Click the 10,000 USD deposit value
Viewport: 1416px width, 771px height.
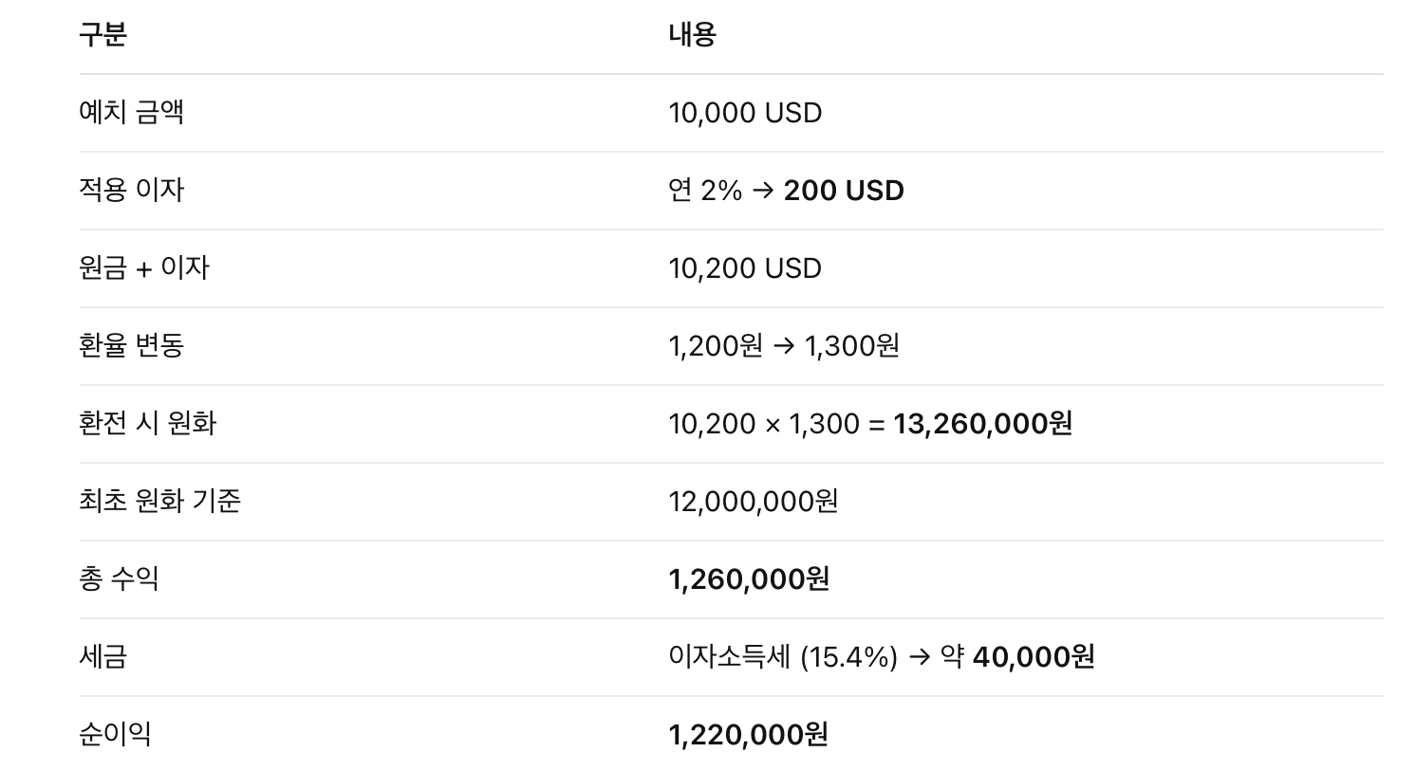tap(745, 113)
